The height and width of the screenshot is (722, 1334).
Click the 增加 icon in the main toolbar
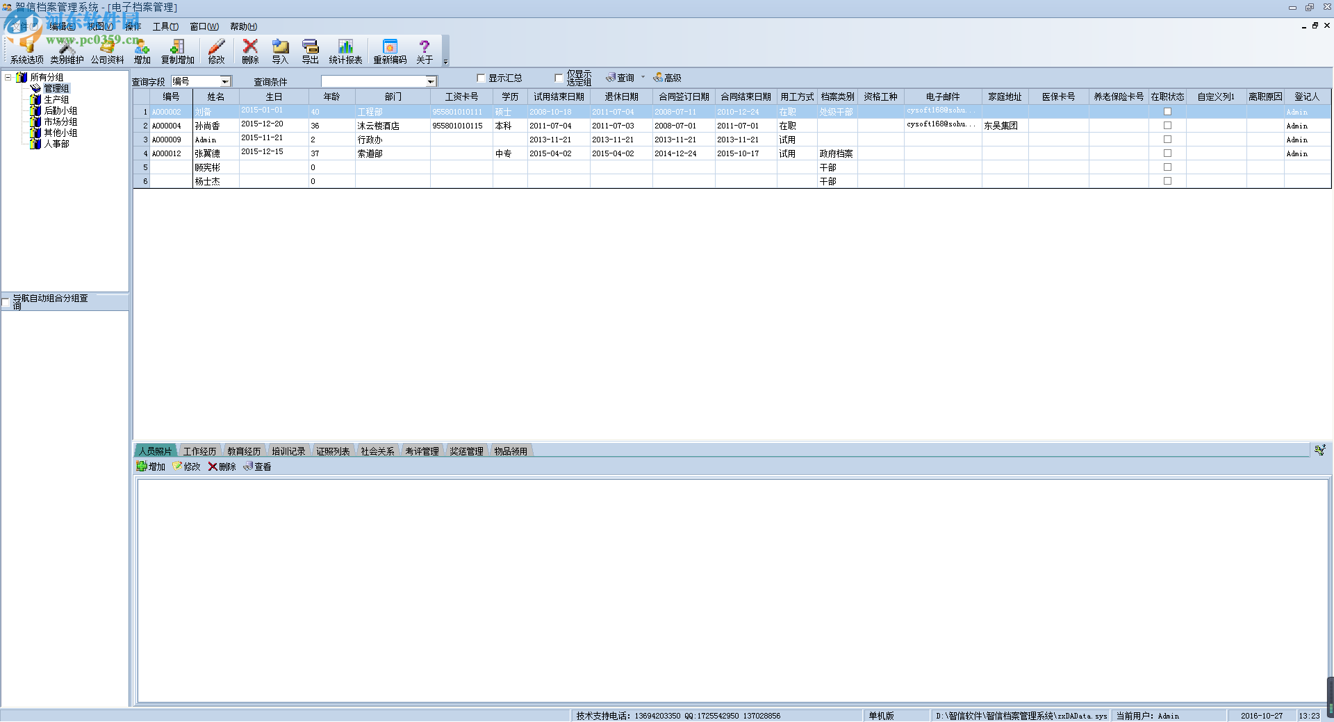point(142,51)
